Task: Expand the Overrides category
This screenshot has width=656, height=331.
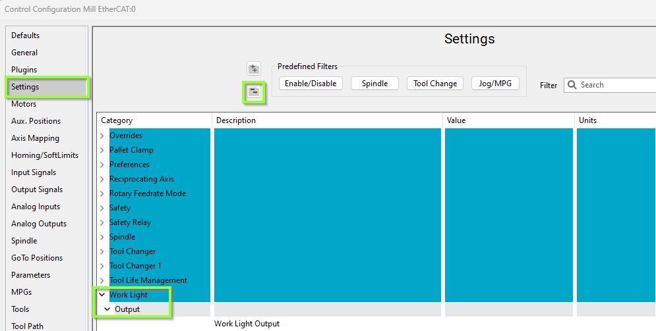Action: pyautogui.click(x=102, y=136)
